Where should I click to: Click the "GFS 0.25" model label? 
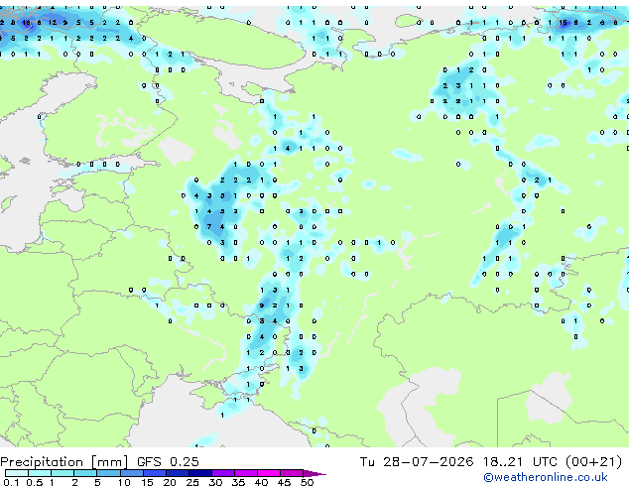[x=168, y=462]
